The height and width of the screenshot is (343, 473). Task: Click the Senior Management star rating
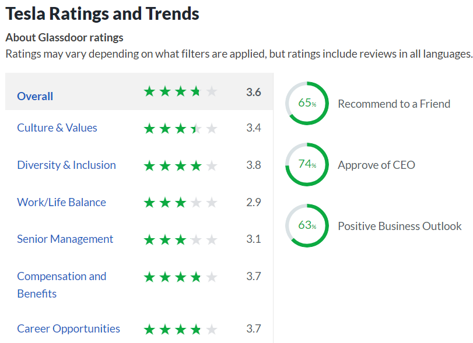click(180, 240)
